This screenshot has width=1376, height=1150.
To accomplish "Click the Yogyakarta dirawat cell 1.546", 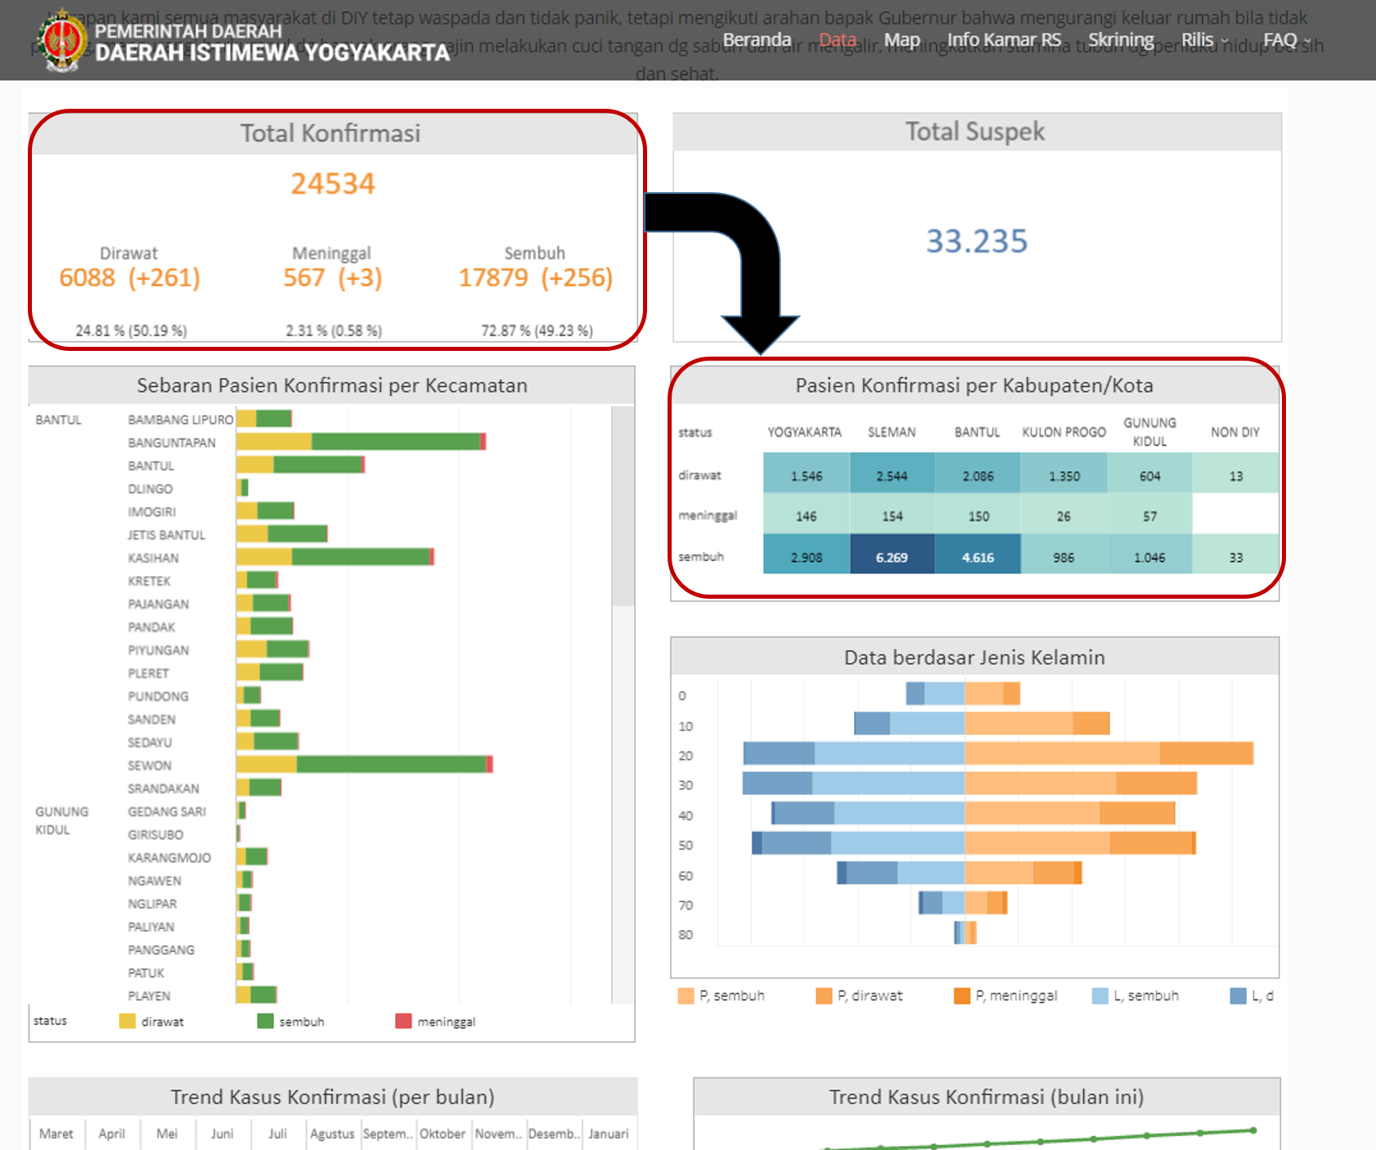I will coord(806,475).
